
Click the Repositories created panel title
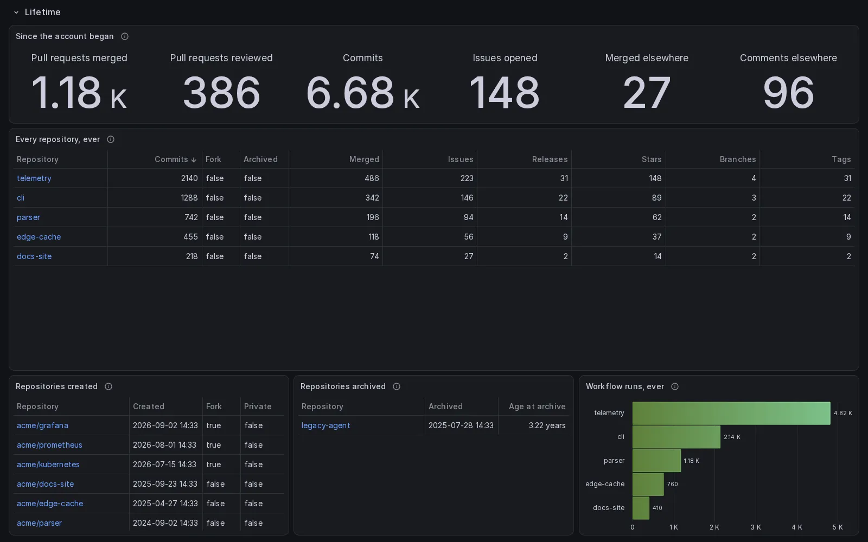[x=56, y=386]
